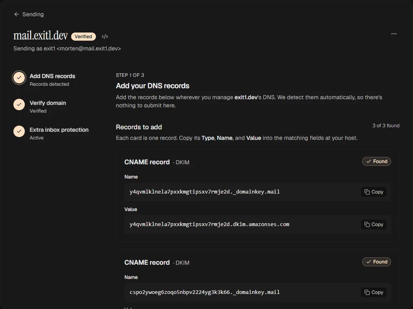Copy the cspo2ywoeg DKIM record Name
413x309 pixels.
374,292
